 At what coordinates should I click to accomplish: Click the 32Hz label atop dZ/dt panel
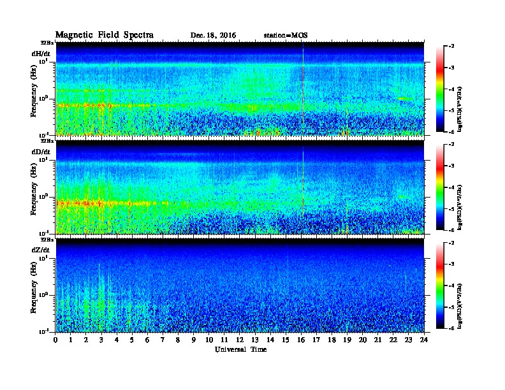[x=47, y=240]
